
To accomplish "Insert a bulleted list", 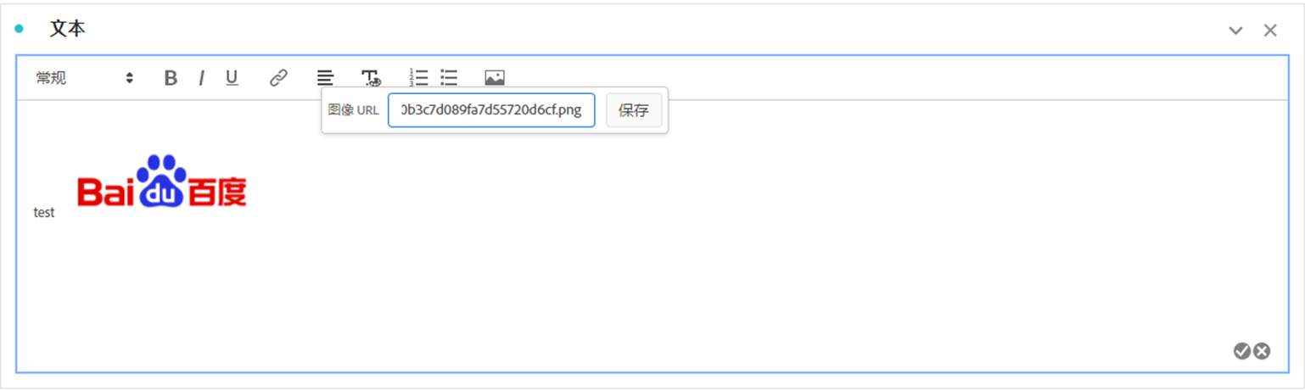I will 449,78.
